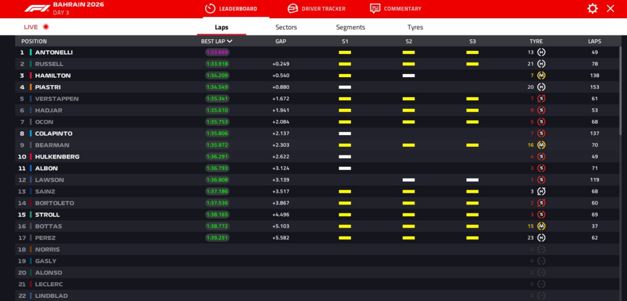The height and width of the screenshot is (301, 627).
Task: Click Piastri's hard tyre icon
Action: tap(541, 87)
